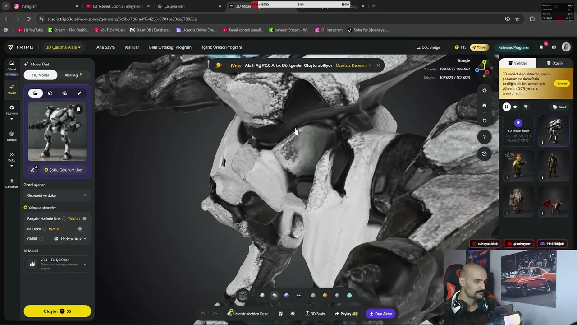
Task: Click the planet icon in bottom toolbar
Action: pyautogui.click(x=293, y=314)
